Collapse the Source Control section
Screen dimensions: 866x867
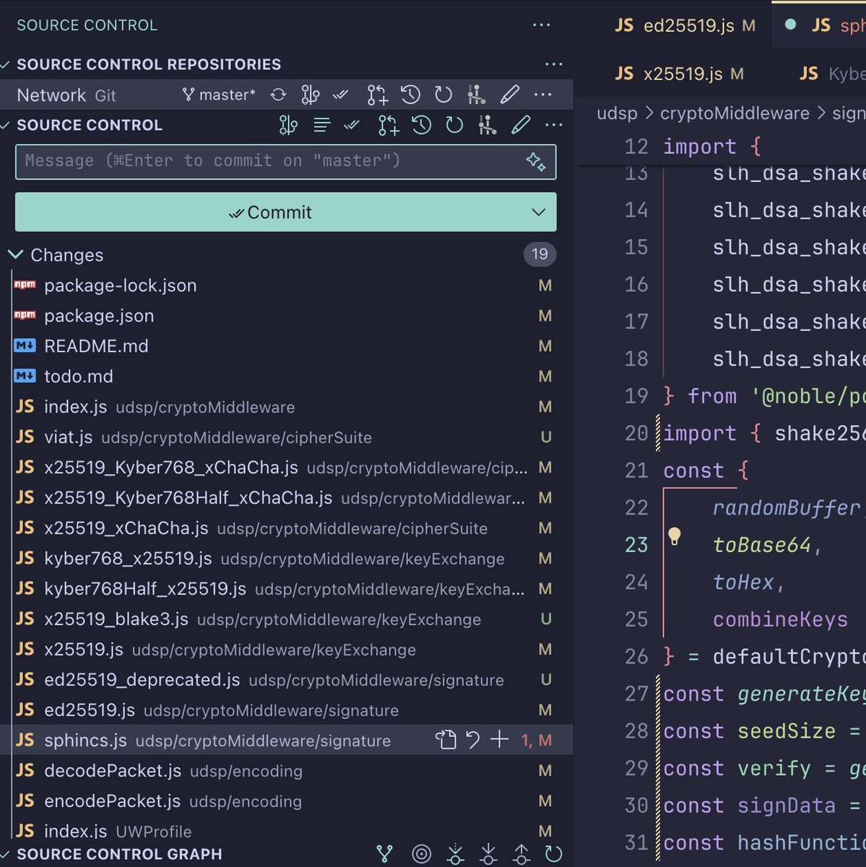[x=6, y=125]
